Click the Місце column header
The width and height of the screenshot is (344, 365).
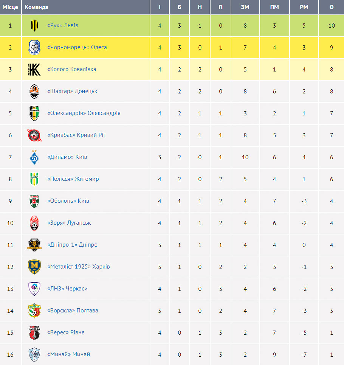10,7
